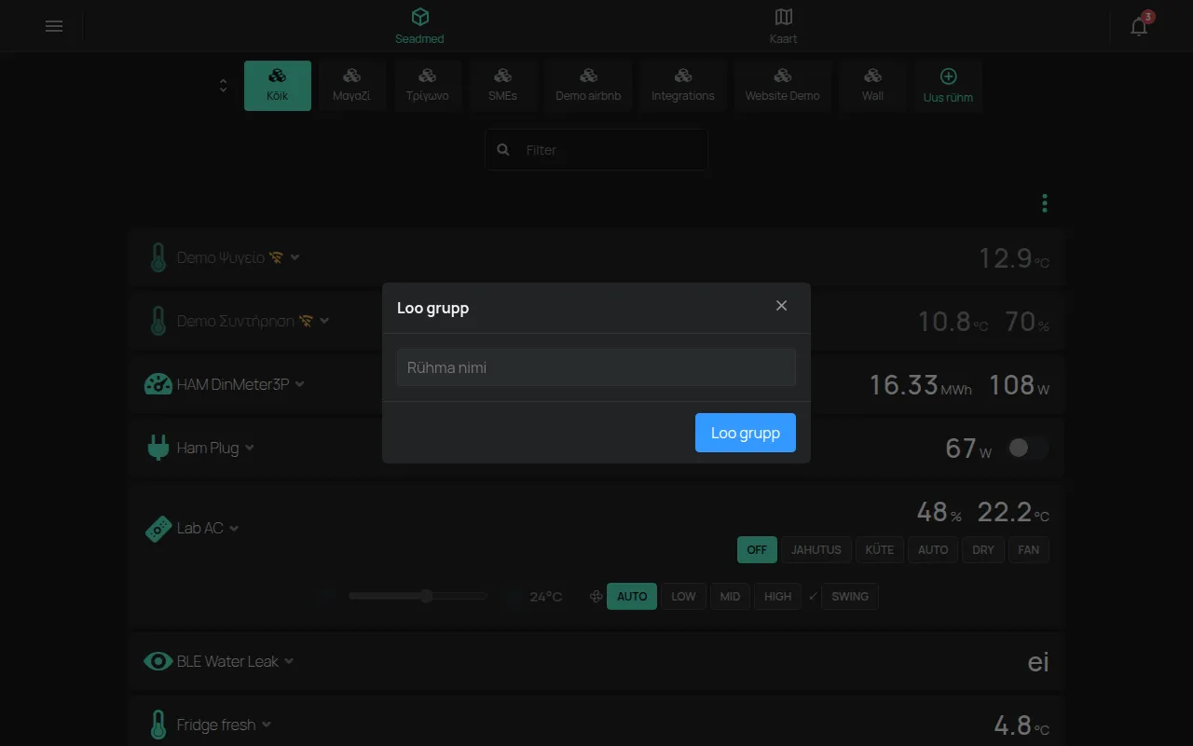Click the gauge icon for HAM DinMeter3P

(158, 384)
